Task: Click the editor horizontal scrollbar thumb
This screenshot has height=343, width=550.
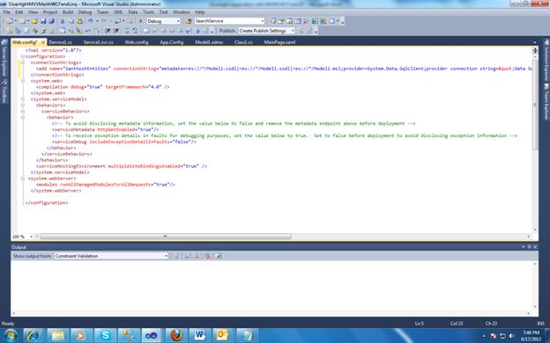Action: tap(165, 237)
